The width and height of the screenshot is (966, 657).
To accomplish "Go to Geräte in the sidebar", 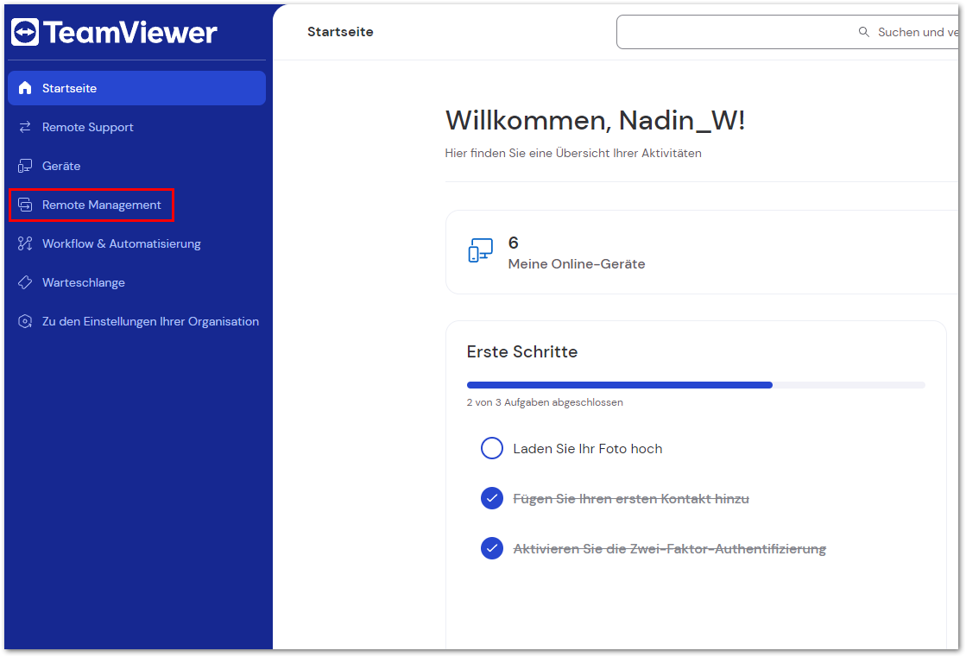I will pos(136,166).
